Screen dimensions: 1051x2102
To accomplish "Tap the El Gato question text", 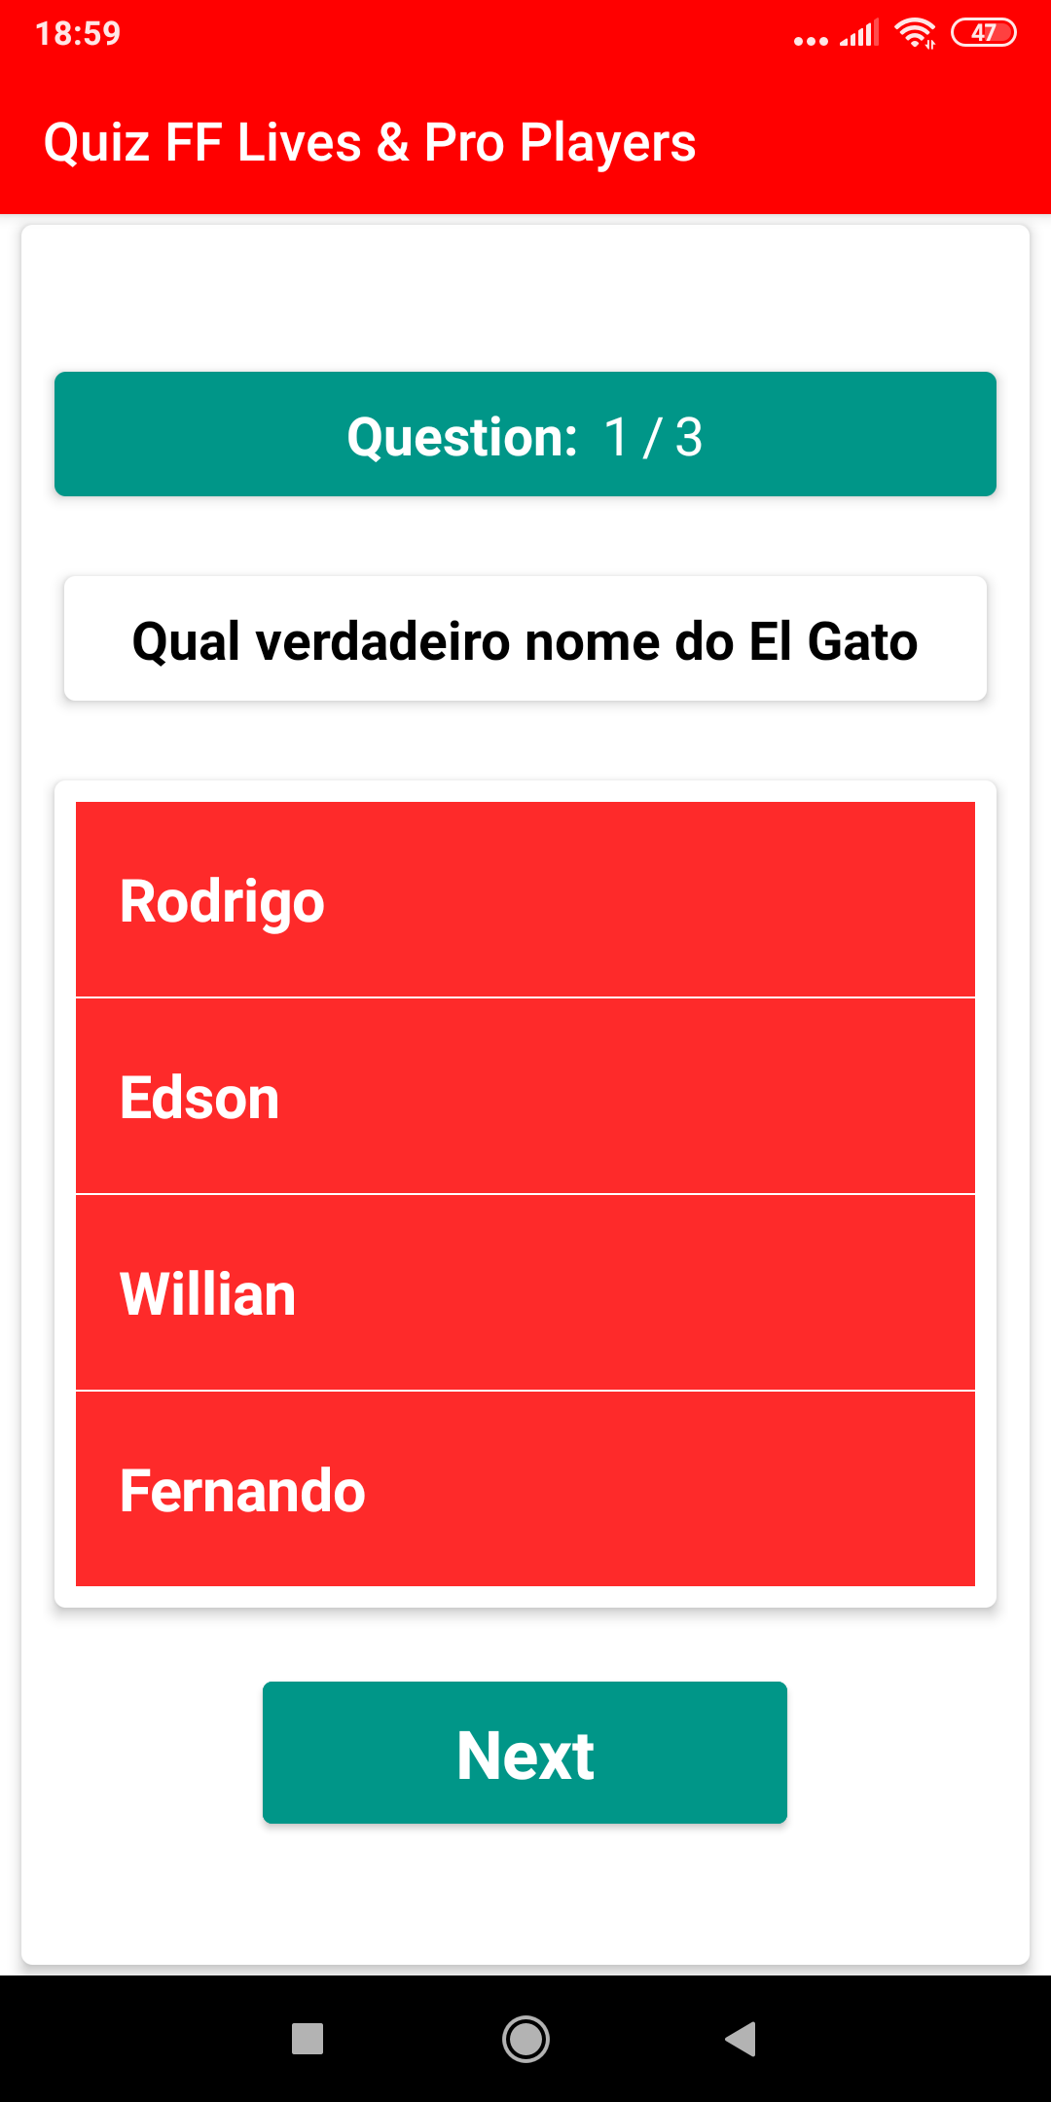I will click(525, 640).
